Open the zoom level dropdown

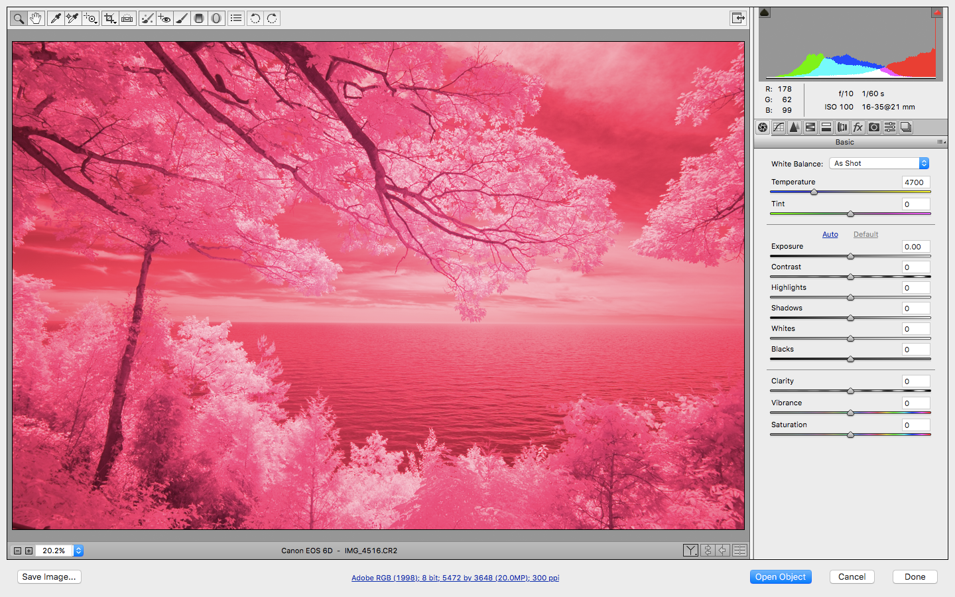(x=78, y=550)
